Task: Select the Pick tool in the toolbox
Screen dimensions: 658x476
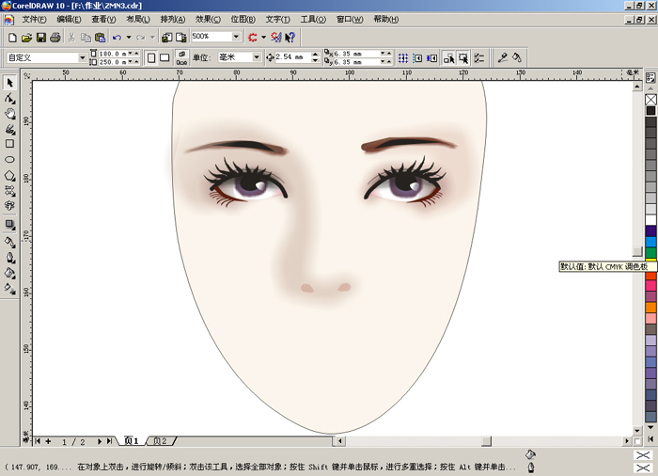Action: pos(9,83)
